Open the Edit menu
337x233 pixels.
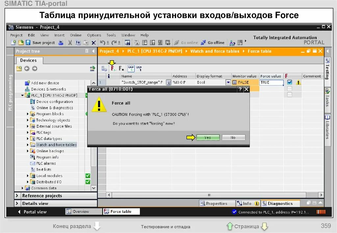coord(31,35)
